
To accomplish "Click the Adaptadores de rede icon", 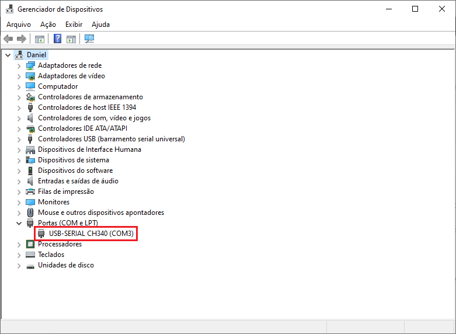I will click(30, 65).
